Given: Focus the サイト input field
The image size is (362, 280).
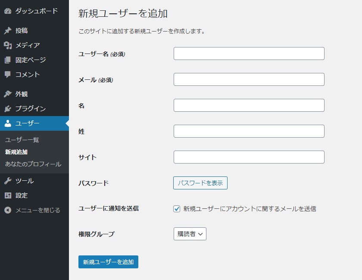Looking at the screenshot, I should tap(249, 157).
